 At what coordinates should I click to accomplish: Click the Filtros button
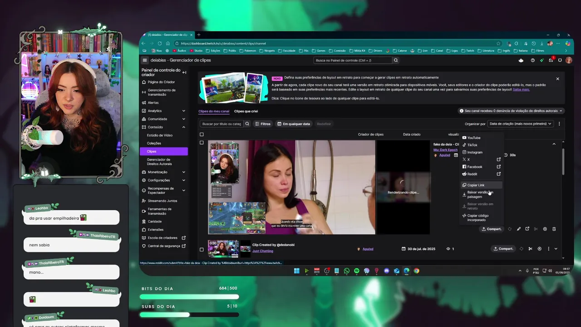(x=263, y=124)
